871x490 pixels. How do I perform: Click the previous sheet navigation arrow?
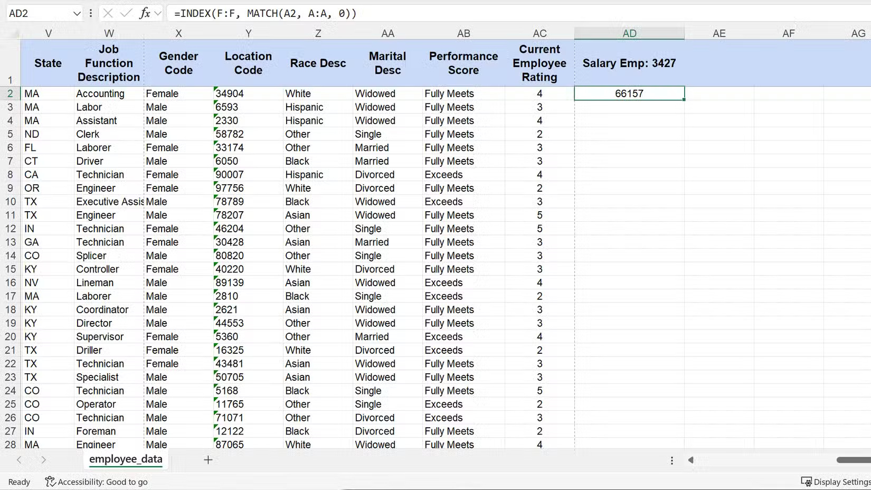tap(20, 460)
